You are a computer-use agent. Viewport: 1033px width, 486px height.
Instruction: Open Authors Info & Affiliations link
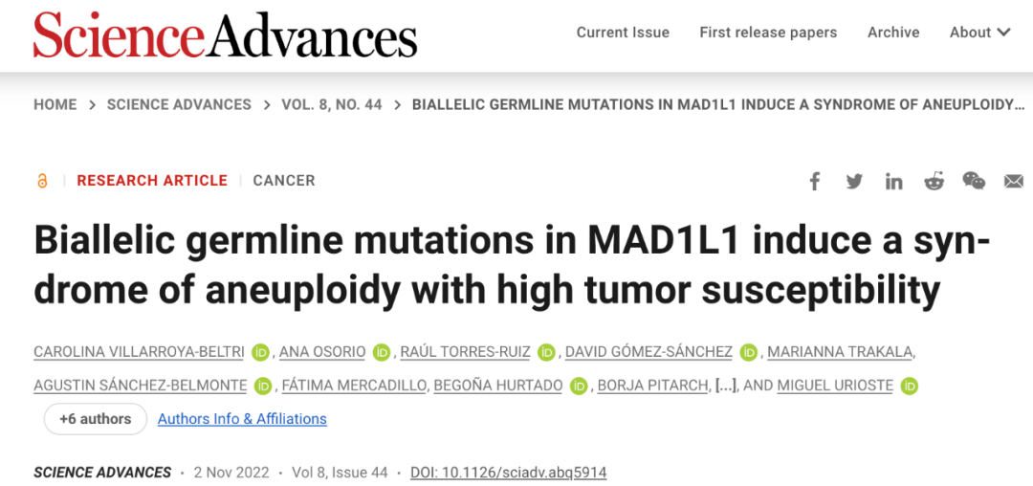point(242,419)
